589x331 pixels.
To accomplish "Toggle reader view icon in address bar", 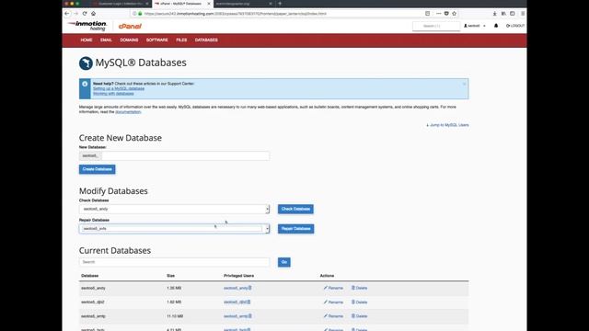I will 427,14.
